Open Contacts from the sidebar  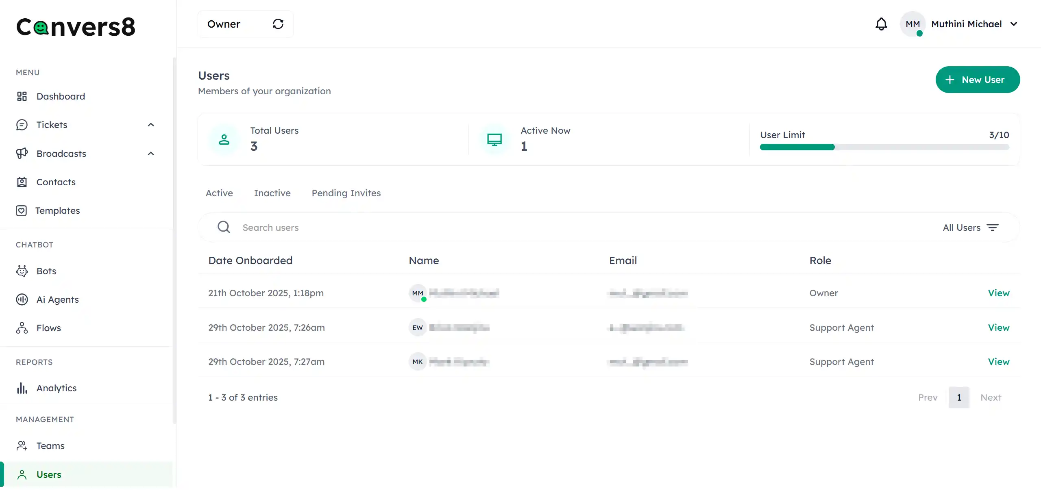(56, 182)
